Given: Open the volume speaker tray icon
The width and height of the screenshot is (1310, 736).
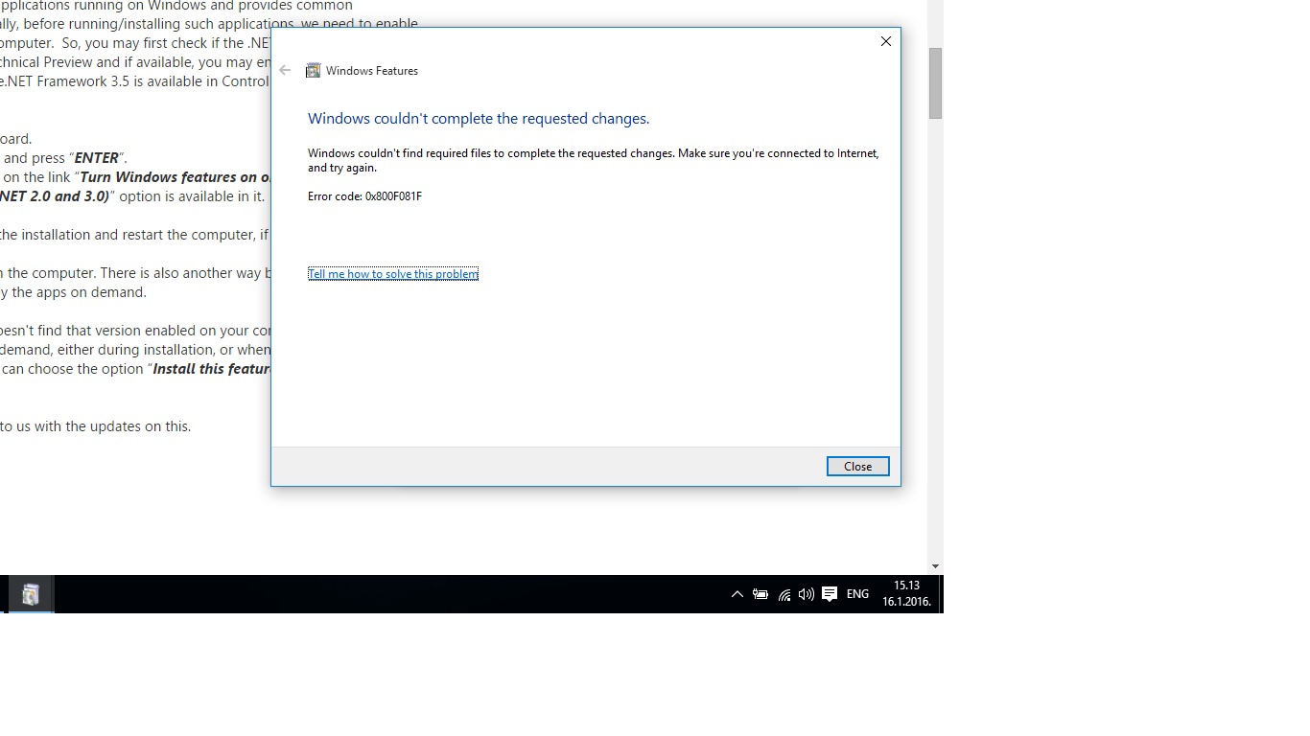Looking at the screenshot, I should pos(807,594).
